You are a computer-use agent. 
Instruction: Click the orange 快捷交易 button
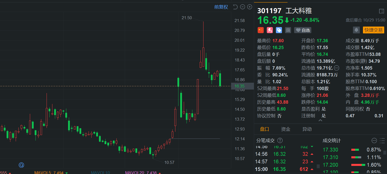pos(373,30)
